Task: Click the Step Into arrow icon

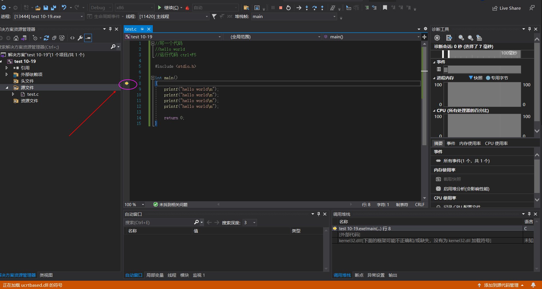Action: point(307,8)
